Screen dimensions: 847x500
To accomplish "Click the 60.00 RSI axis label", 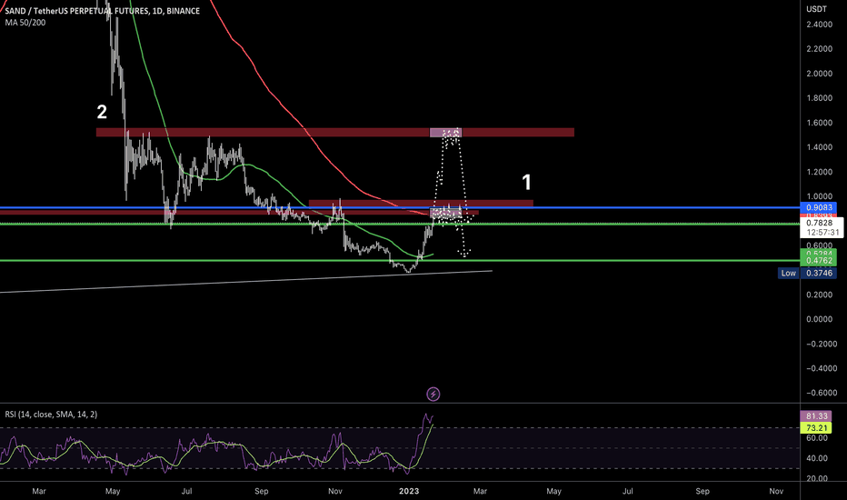I will [x=817, y=438].
